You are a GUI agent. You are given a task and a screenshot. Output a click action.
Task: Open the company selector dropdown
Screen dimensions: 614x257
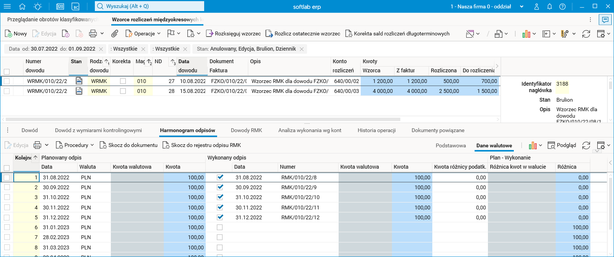522,6
